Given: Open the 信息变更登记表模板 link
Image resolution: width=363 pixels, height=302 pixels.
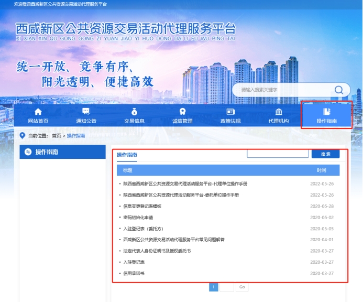Looking at the screenshot, I should tap(142, 206).
